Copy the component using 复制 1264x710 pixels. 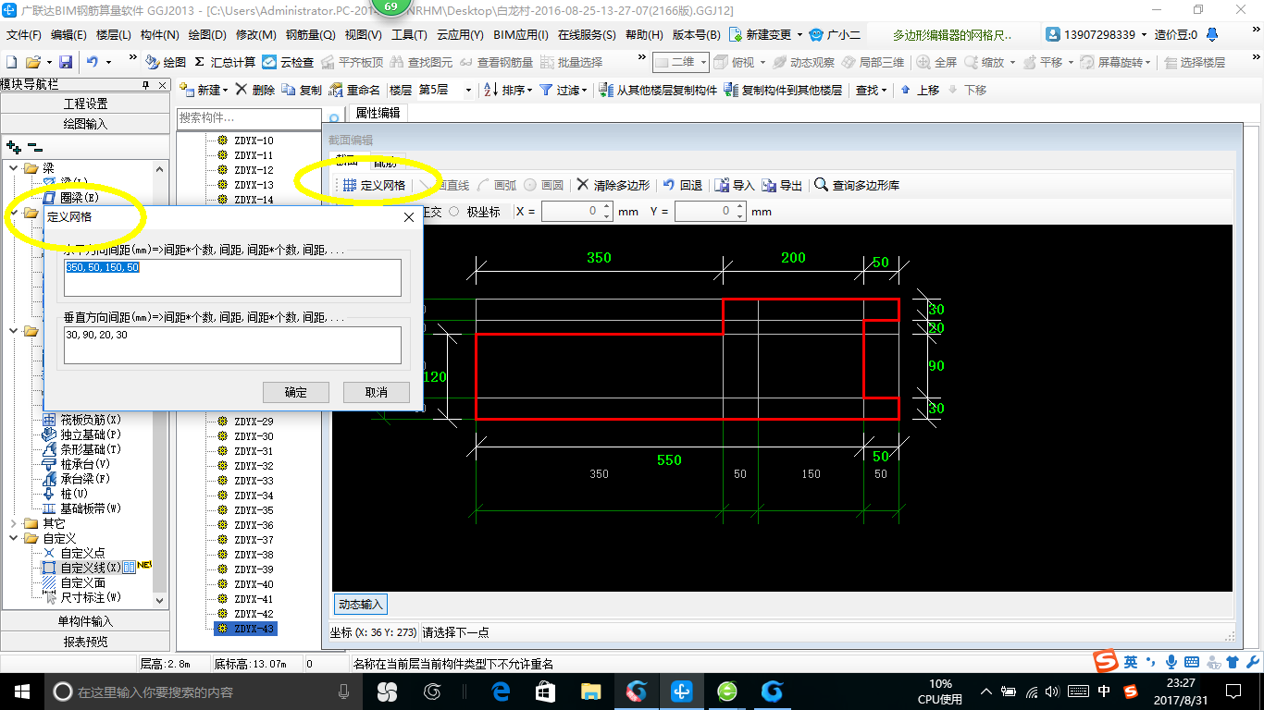tap(302, 90)
